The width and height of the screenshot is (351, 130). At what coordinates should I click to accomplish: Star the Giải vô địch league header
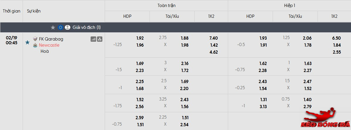[53, 27]
